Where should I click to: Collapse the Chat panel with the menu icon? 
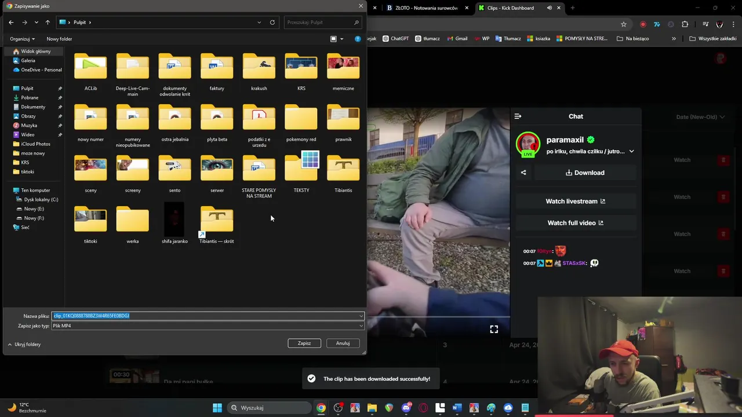518,116
